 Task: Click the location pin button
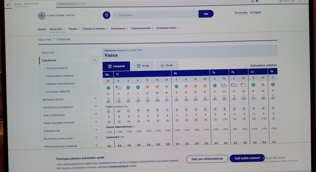pyautogui.click(x=106, y=15)
